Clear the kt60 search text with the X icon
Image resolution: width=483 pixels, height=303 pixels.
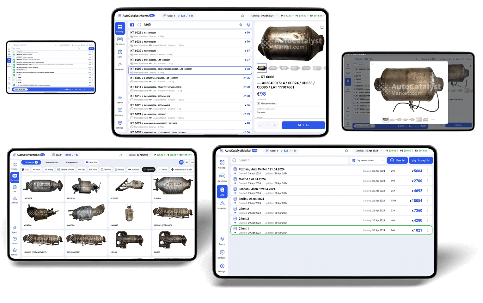tap(241, 25)
